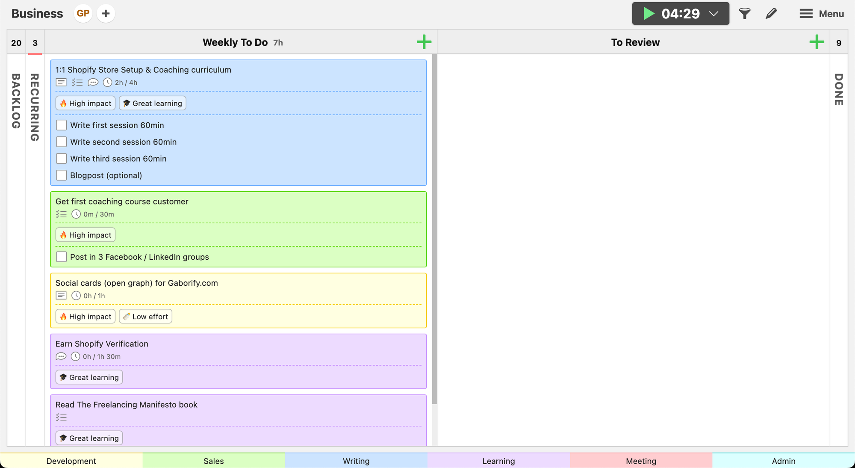Add a task to Weekly To Do with the plus
This screenshot has width=855, height=468.
click(424, 42)
